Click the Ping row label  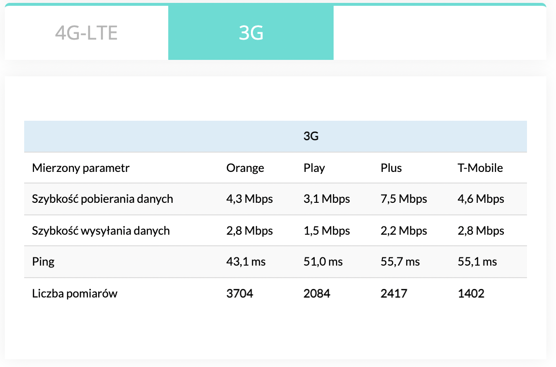[43, 262]
